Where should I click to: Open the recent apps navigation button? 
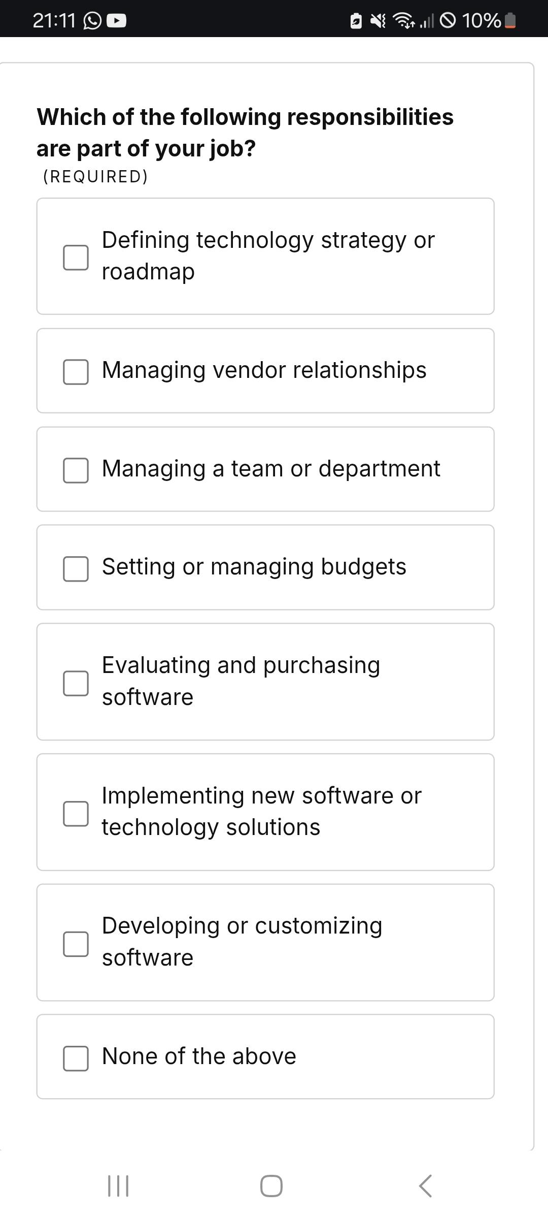click(118, 1186)
